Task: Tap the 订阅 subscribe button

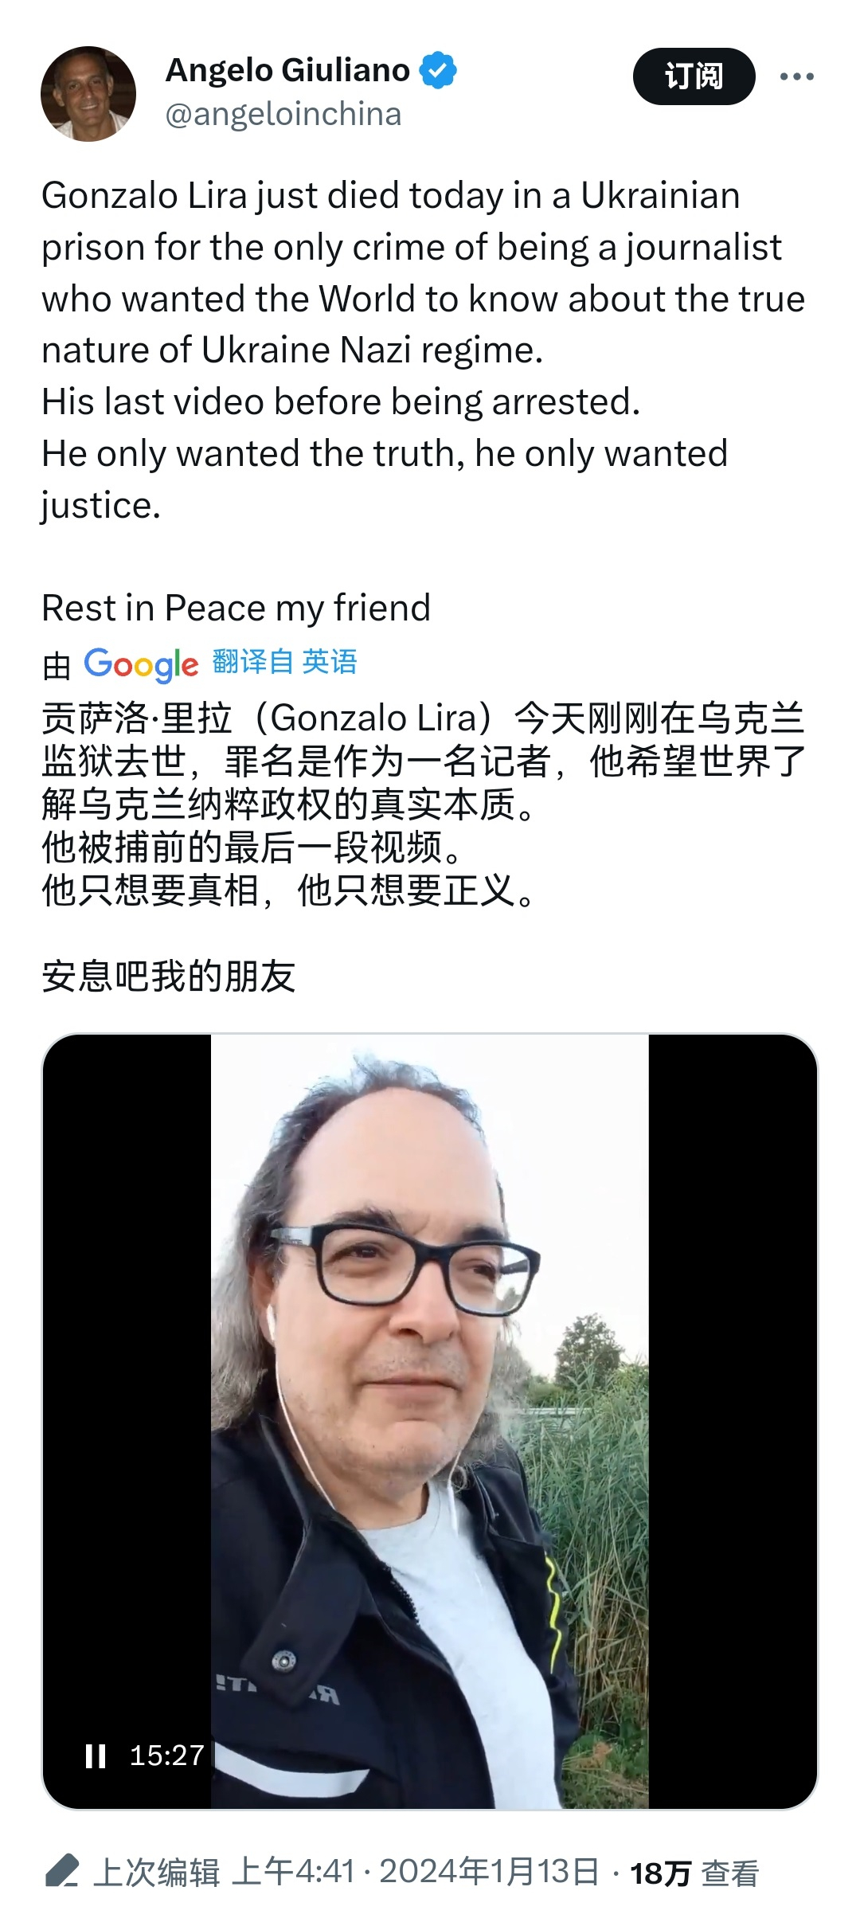Action: tap(694, 76)
